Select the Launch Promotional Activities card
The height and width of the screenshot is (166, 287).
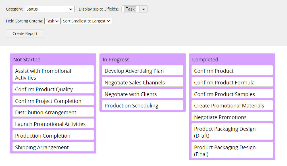(x=53, y=124)
